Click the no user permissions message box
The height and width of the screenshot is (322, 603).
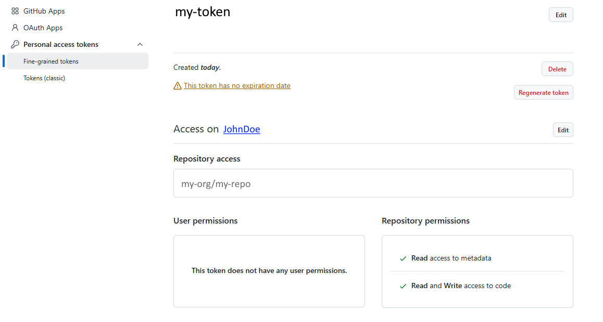tap(269, 271)
